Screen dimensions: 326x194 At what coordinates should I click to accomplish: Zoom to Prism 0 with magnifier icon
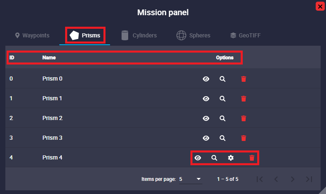222,79
